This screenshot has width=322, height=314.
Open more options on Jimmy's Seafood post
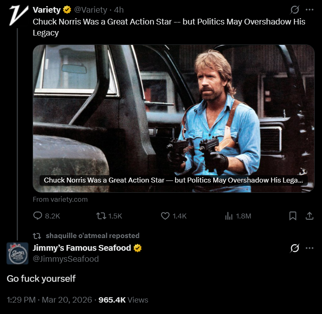(310, 248)
